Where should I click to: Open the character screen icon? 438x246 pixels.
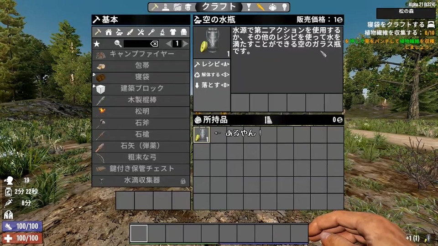click(x=166, y=7)
